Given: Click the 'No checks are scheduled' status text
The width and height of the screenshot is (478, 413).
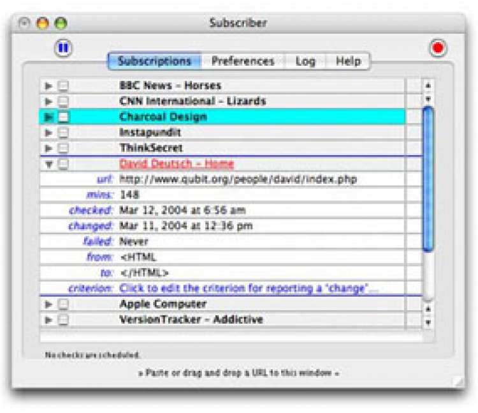Looking at the screenshot, I should pyautogui.click(x=92, y=355).
